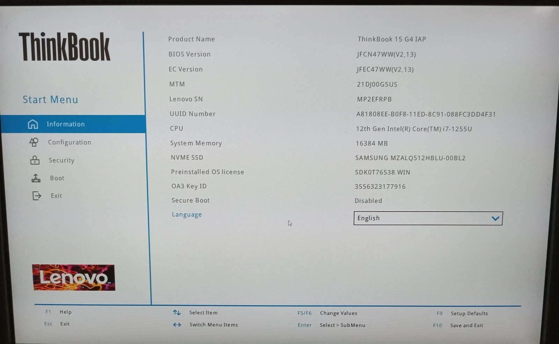The height and width of the screenshot is (344, 559).
Task: Click Enter Select > SubMenu hint
Action: (x=332, y=325)
